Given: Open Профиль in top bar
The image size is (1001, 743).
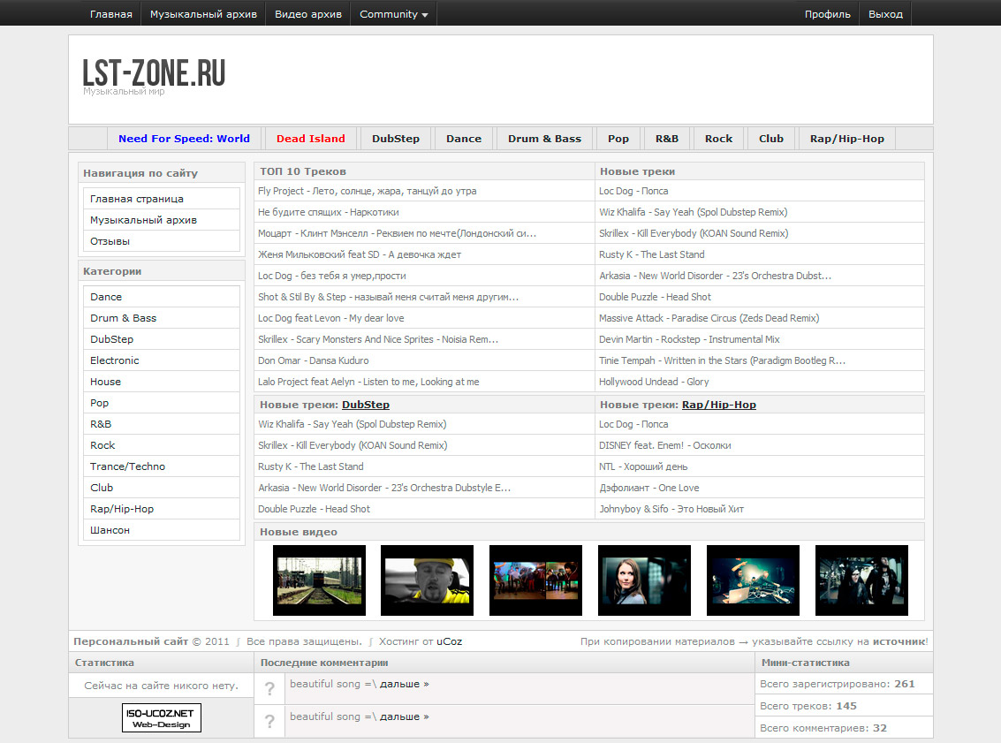Looking at the screenshot, I should pyautogui.click(x=827, y=14).
